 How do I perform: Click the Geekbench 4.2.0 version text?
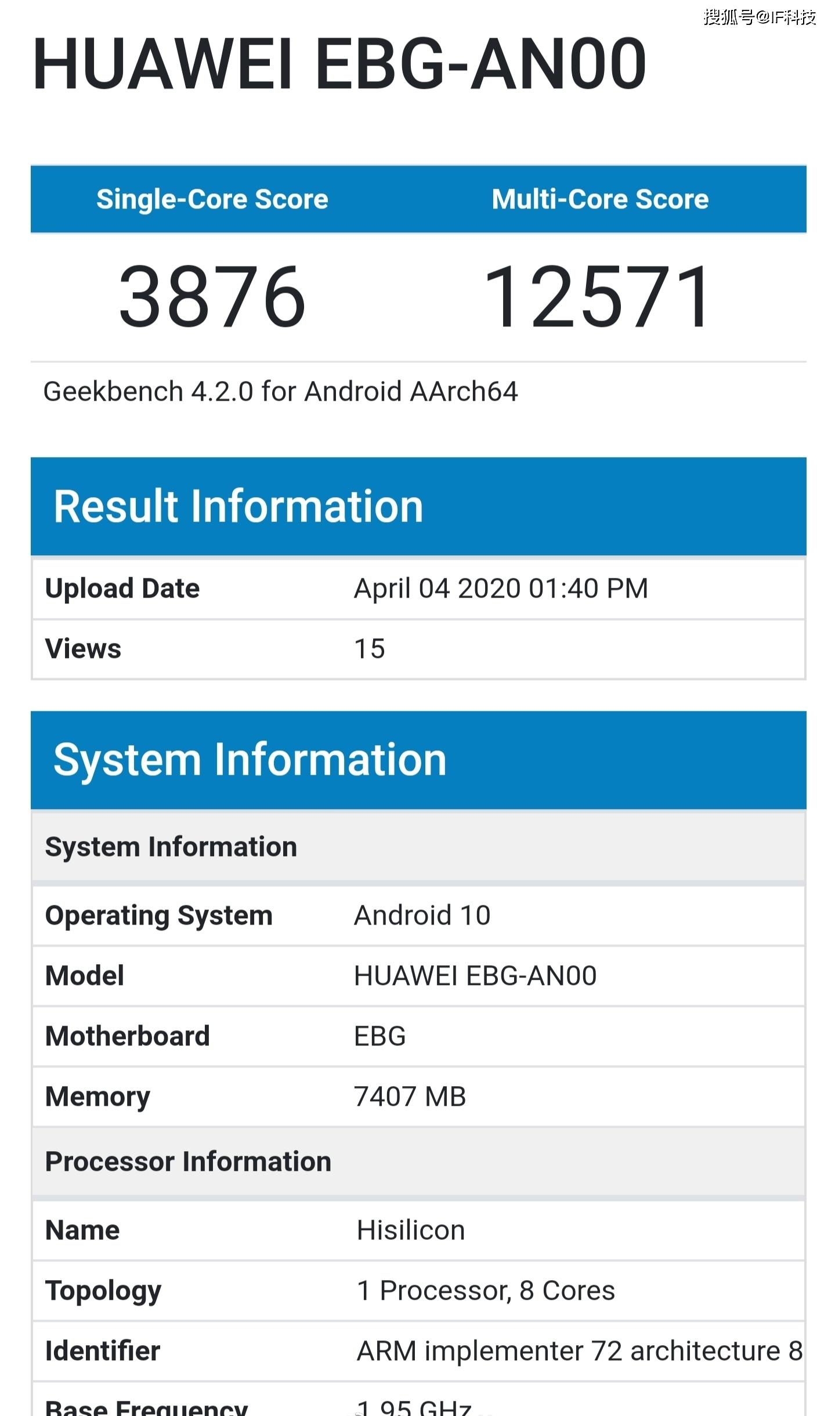(280, 391)
